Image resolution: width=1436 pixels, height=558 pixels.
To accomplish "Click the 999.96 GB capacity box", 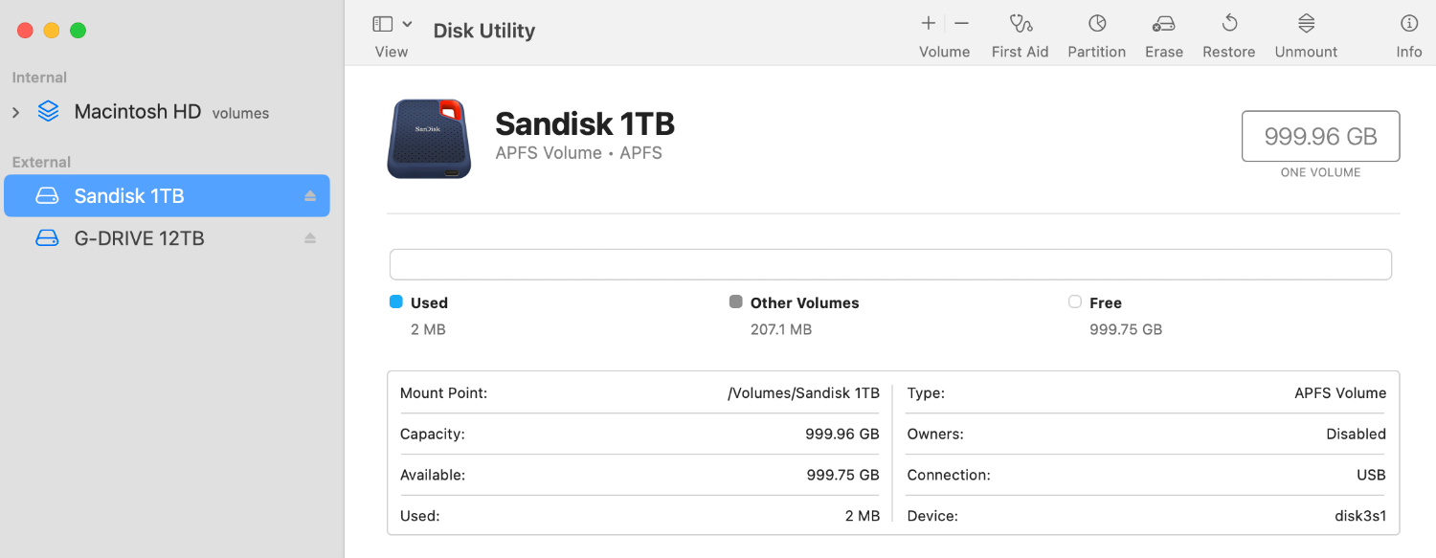I will 1320,136.
